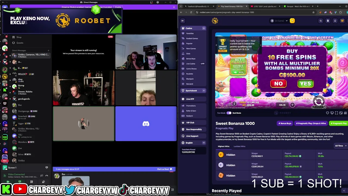This screenshot has width=348, height=196.
Task: Toggle Discord camera button
Action: coord(8,182)
